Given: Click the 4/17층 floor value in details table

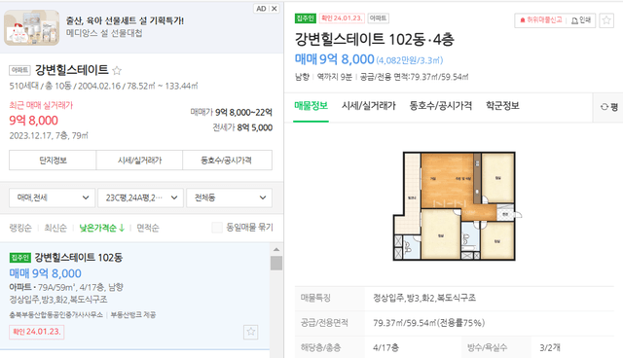Looking at the screenshot, I should 385,347.
